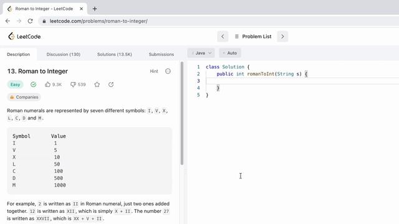Go to next problem arrow

click(282, 37)
